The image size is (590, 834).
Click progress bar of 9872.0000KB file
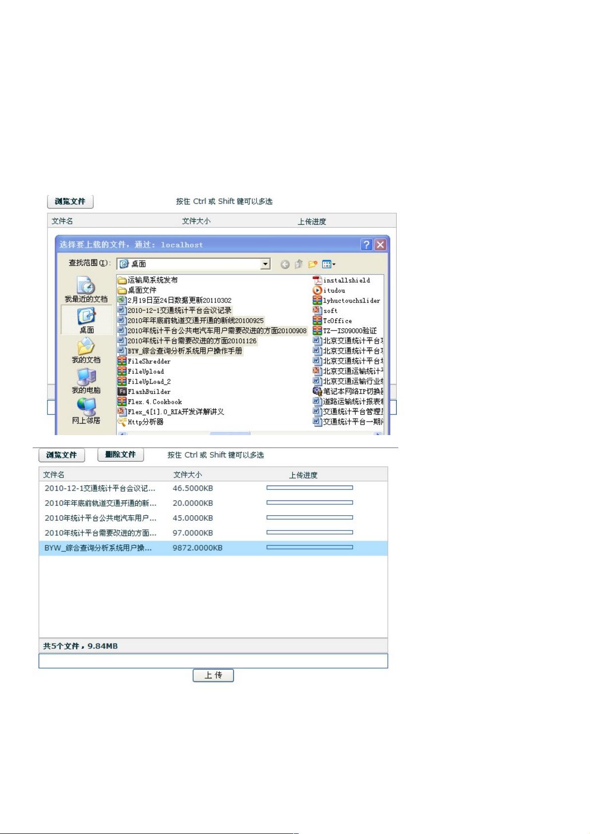[x=310, y=547]
